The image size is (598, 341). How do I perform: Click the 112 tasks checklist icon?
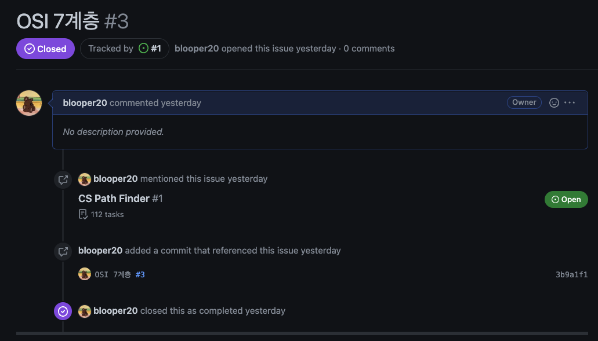(83, 214)
